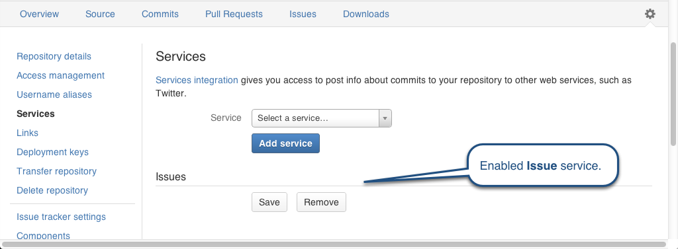Screen dimensions: 678x249
Task: Switch to the Overview tab
Action: coord(39,14)
